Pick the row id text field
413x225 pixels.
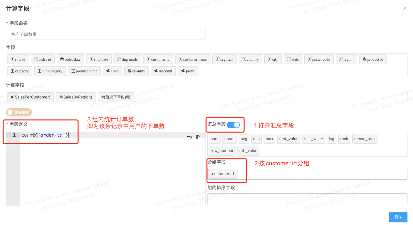[18, 59]
